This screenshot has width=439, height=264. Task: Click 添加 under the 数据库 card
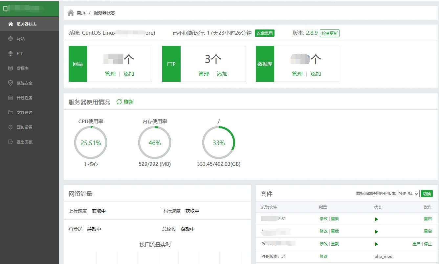tap(316, 74)
